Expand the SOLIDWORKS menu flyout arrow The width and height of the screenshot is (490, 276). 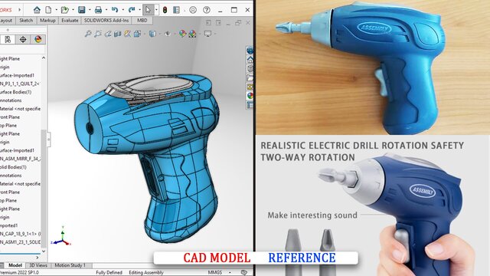(19, 10)
